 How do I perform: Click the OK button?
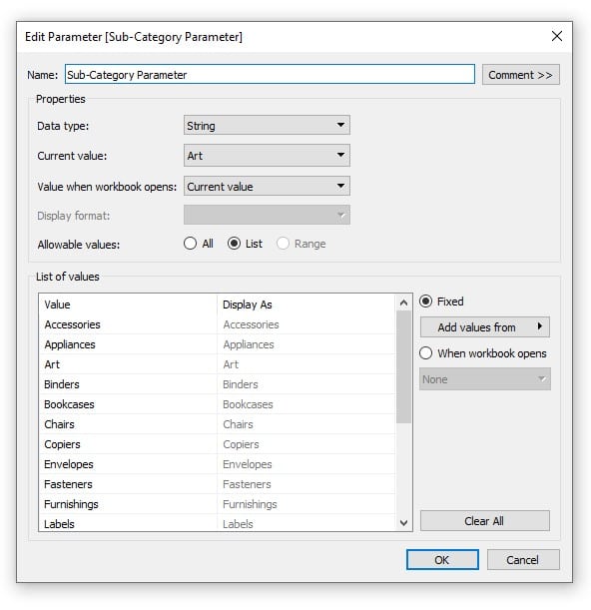pos(442,559)
